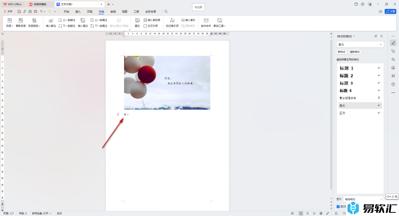Go to 上一条脚注 previous footnote

pyautogui.click(x=67, y=20)
